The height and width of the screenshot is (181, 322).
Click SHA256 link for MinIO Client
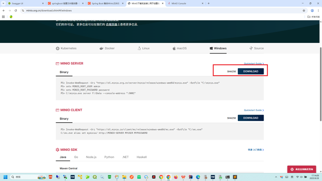point(231,118)
